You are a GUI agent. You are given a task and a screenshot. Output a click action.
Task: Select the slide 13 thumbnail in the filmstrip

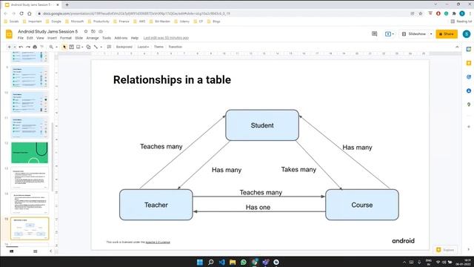[30, 178]
